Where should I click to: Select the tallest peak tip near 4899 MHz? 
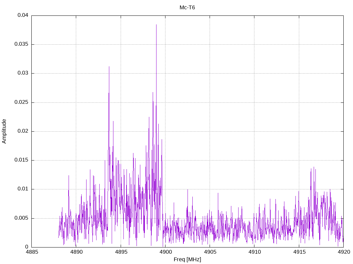tap(156, 25)
